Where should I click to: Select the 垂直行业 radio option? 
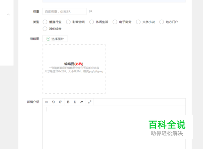pos(45,22)
